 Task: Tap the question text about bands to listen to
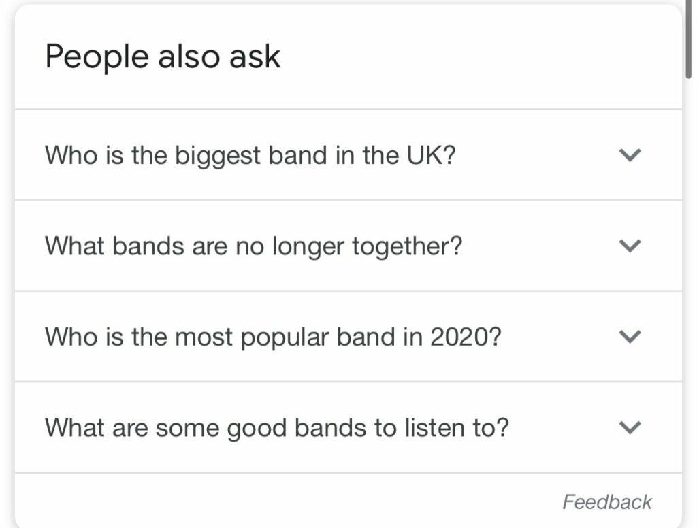click(x=276, y=427)
